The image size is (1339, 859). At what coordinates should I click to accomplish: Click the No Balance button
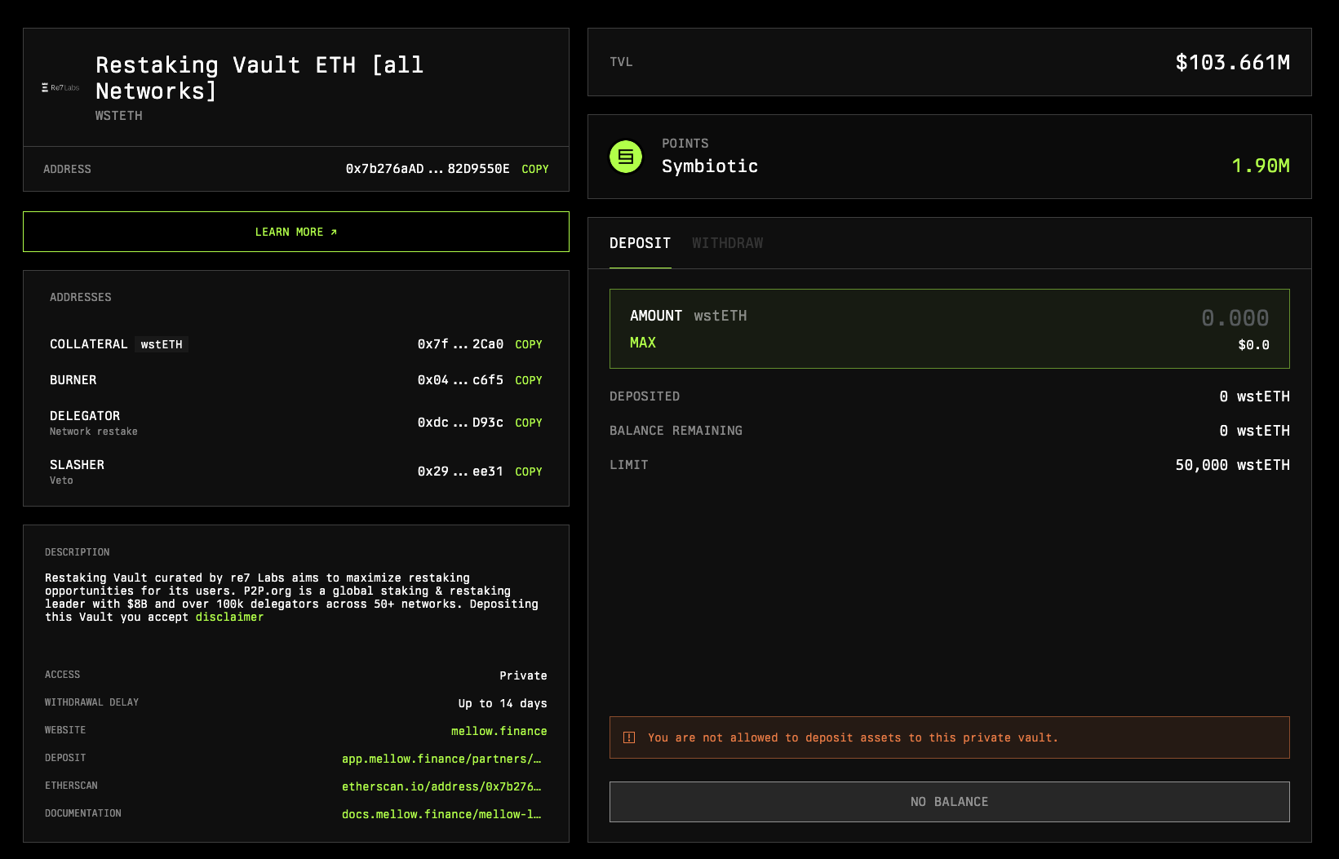coord(950,802)
